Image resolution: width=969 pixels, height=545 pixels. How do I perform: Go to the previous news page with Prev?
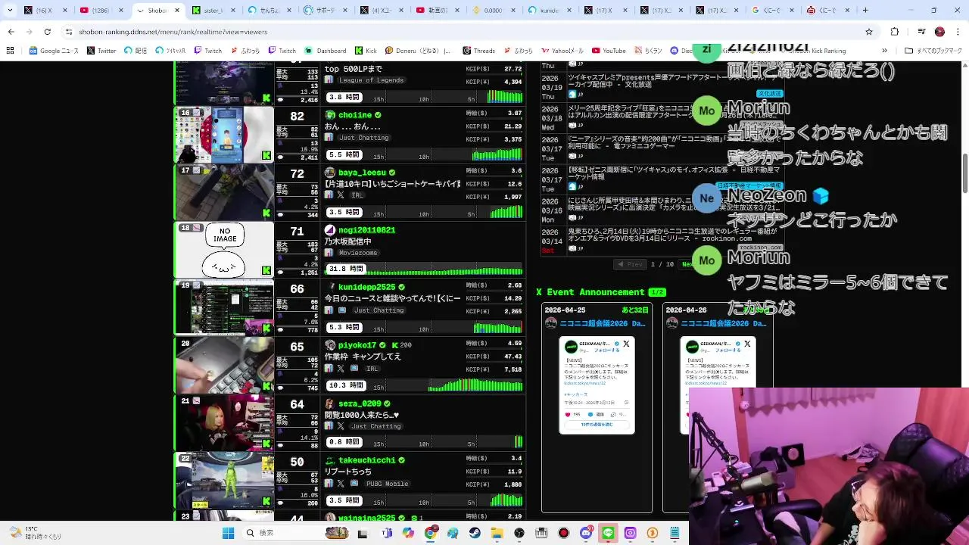coord(630,264)
